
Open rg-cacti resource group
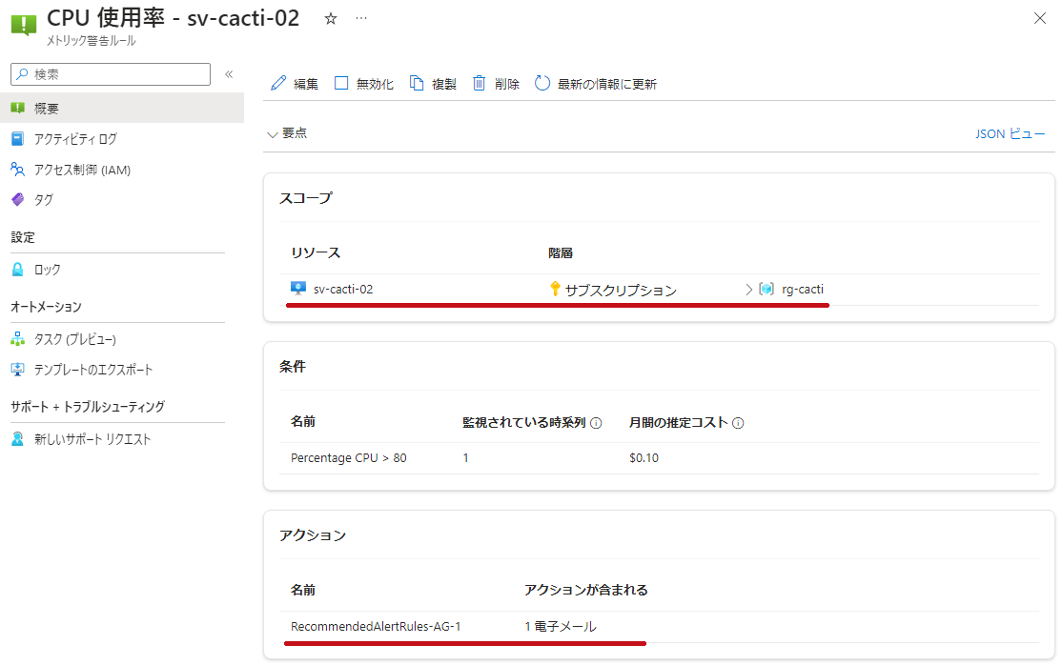point(803,290)
